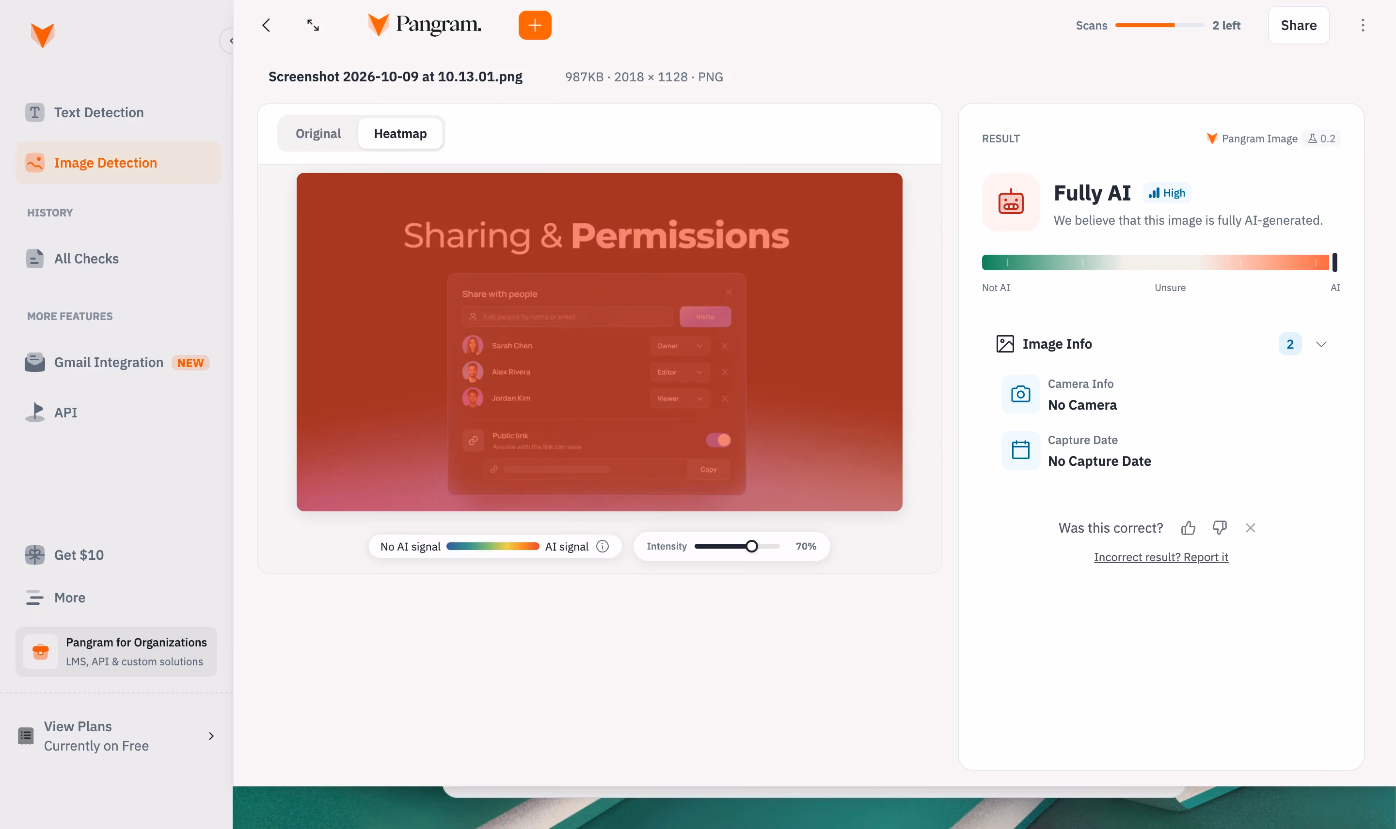This screenshot has width=1396, height=829.
Task: Open View Plans chevron arrow
Action: coord(211,736)
